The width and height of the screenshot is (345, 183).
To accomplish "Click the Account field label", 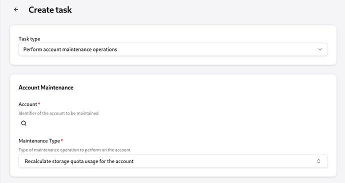I will tap(27, 104).
